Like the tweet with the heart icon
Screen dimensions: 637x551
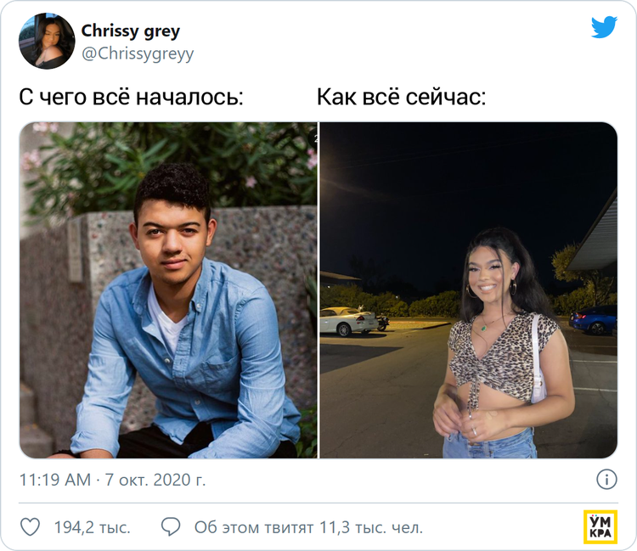tap(30, 527)
